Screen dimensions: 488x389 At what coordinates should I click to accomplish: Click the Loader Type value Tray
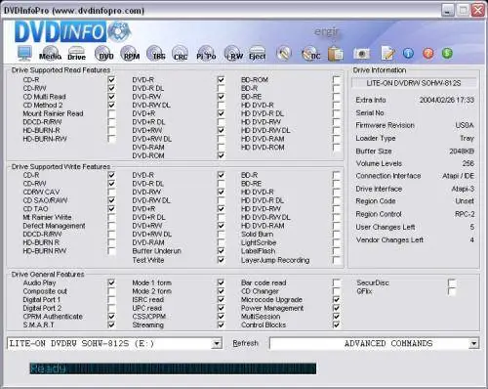pos(467,138)
